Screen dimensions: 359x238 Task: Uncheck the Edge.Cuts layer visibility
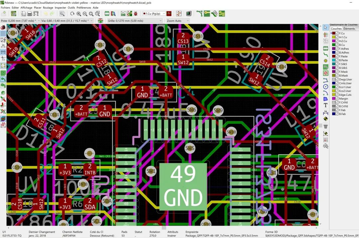337,95
